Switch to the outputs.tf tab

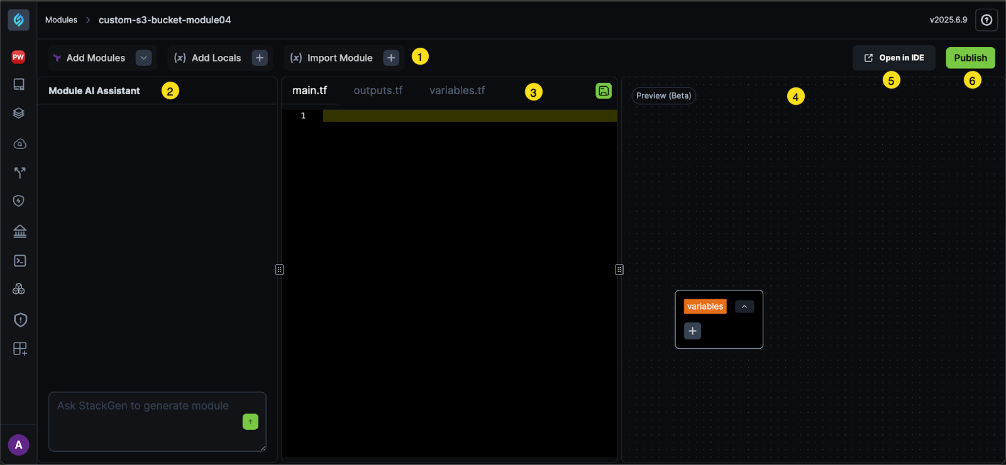378,90
